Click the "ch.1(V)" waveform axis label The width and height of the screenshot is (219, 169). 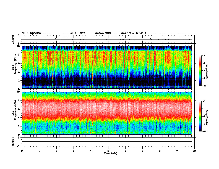coord(13,39)
